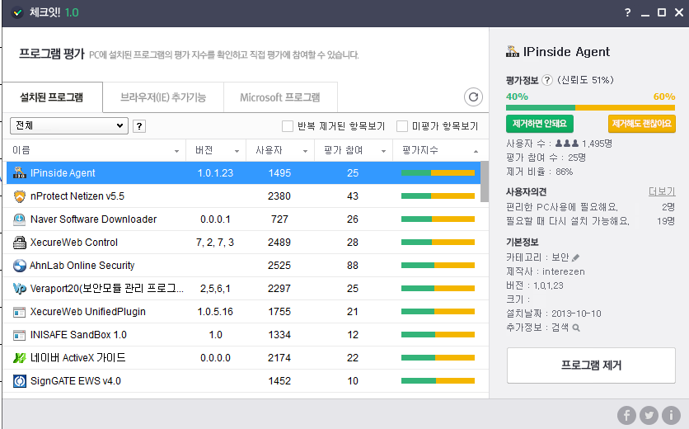Select SignGATE EWS v4.0 name

coord(76,381)
